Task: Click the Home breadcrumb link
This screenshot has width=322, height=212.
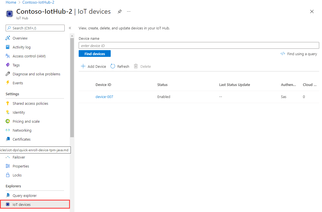Action: (11, 2)
